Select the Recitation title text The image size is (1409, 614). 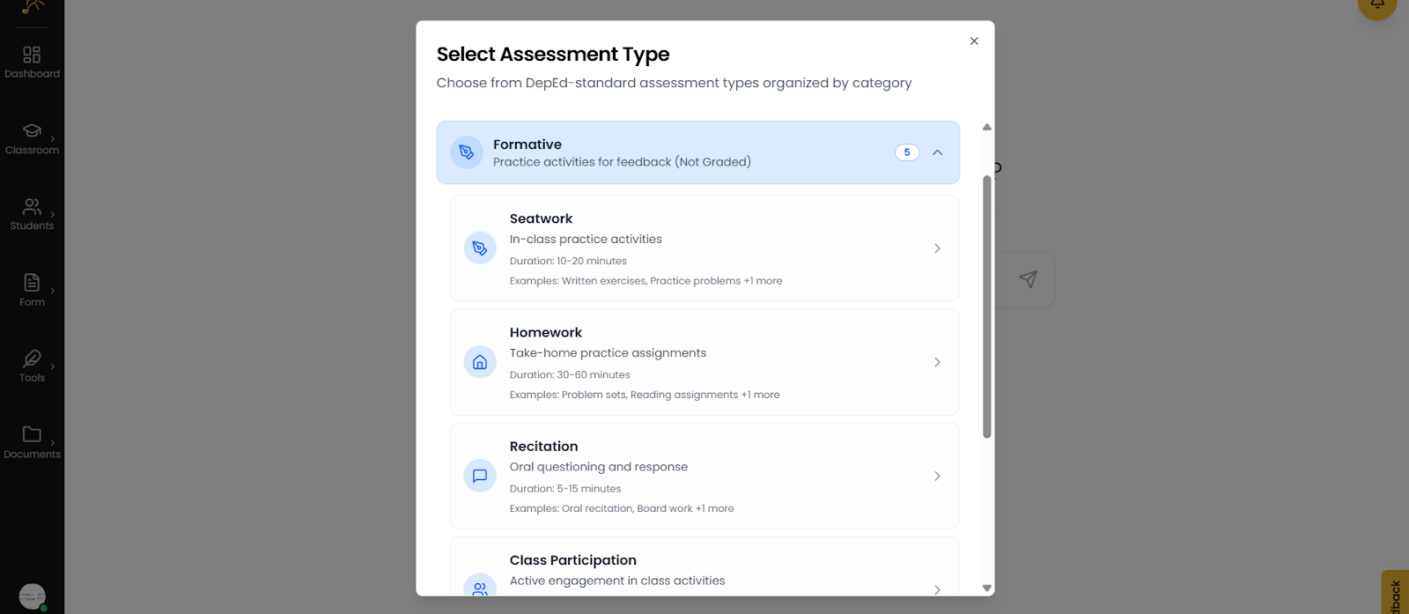point(543,447)
